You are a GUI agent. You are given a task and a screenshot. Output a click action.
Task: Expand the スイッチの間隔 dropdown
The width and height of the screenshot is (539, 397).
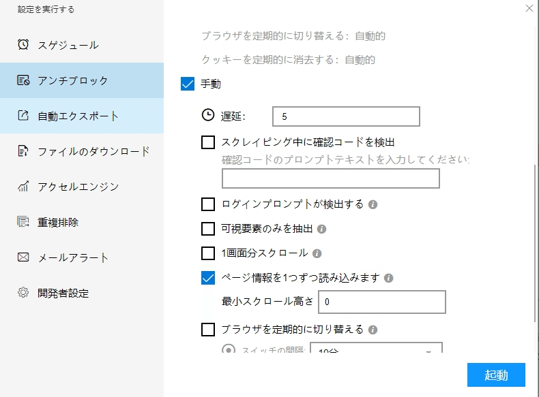point(428,351)
